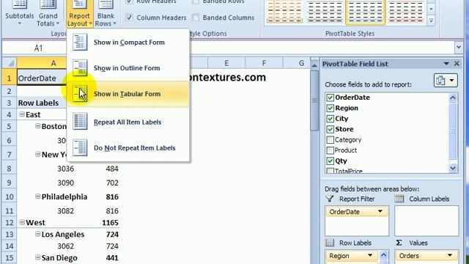Click the Column Labels area icon

tap(399, 199)
